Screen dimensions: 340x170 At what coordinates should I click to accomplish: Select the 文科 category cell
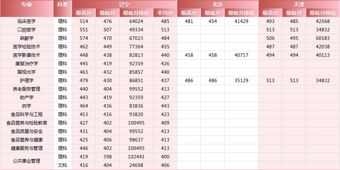[62, 165]
